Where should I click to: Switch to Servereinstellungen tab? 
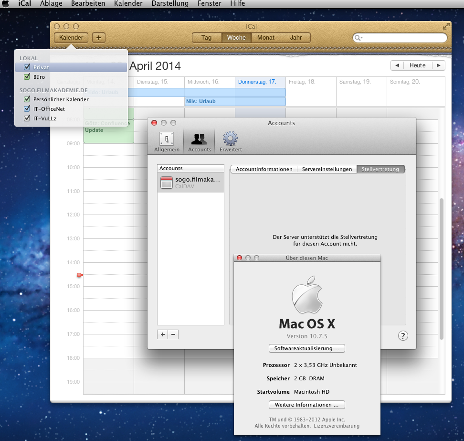pos(327,169)
